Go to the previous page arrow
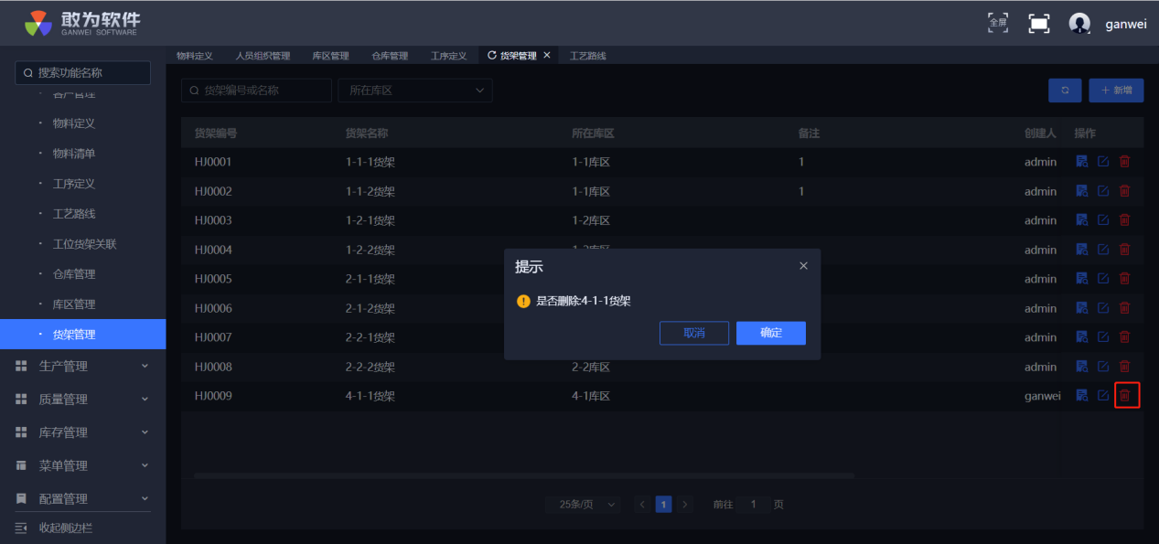The width and height of the screenshot is (1159, 544). pos(642,505)
